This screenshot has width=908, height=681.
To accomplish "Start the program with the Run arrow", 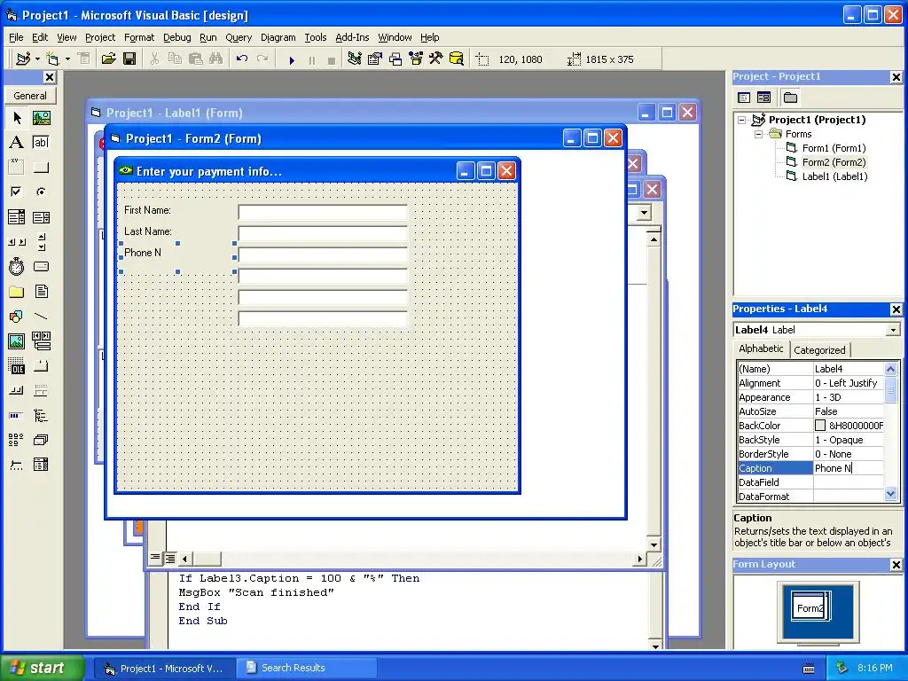I will 292,59.
